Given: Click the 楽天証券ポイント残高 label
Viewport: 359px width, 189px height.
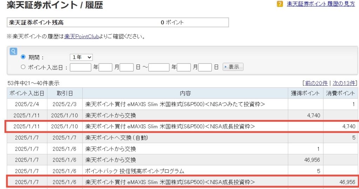Looking at the screenshot, I should tap(36, 22).
